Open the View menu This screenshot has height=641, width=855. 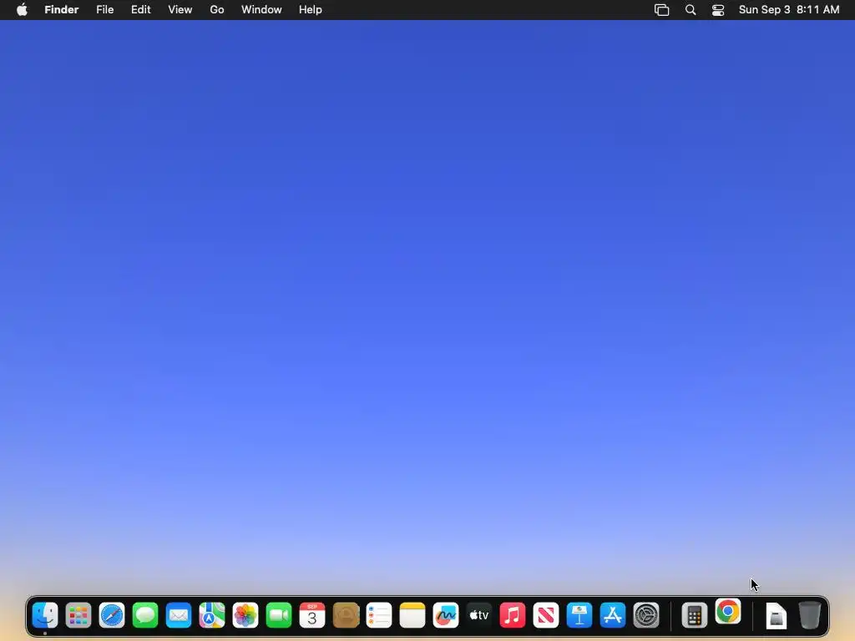180,10
